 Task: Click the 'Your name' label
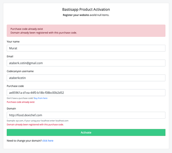(13, 42)
